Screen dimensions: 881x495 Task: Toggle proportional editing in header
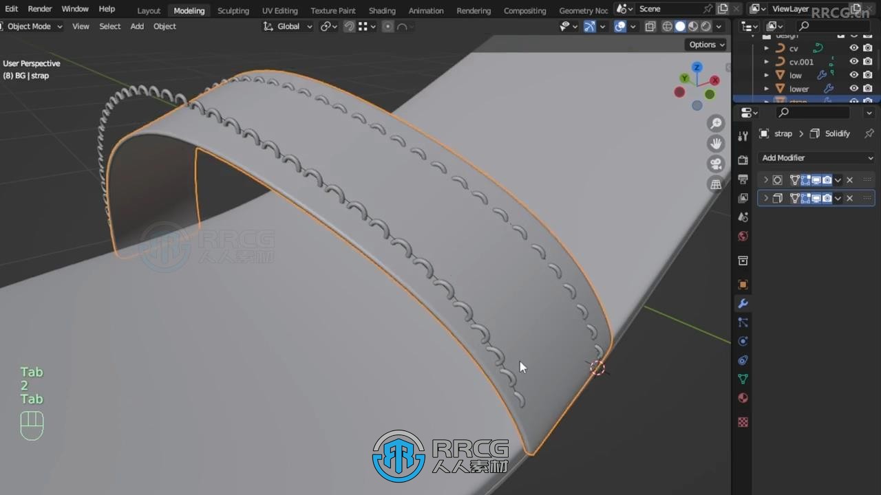tap(388, 26)
